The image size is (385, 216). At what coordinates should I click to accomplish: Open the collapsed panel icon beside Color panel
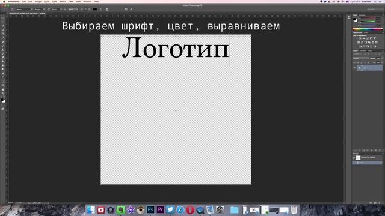click(x=349, y=17)
